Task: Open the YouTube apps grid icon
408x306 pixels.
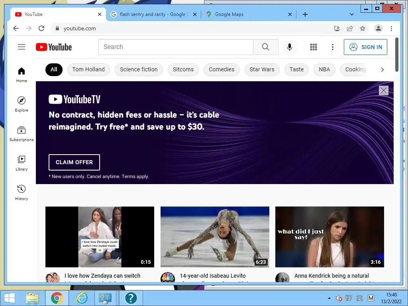Action: pos(314,47)
